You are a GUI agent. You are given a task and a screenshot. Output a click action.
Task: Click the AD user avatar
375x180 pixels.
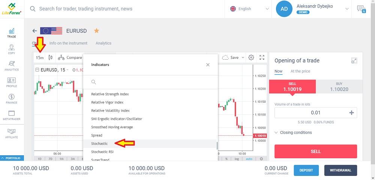pos(284,9)
